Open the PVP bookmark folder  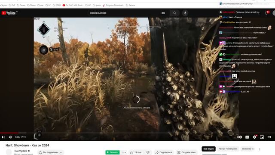pyautogui.click(x=12, y=5)
